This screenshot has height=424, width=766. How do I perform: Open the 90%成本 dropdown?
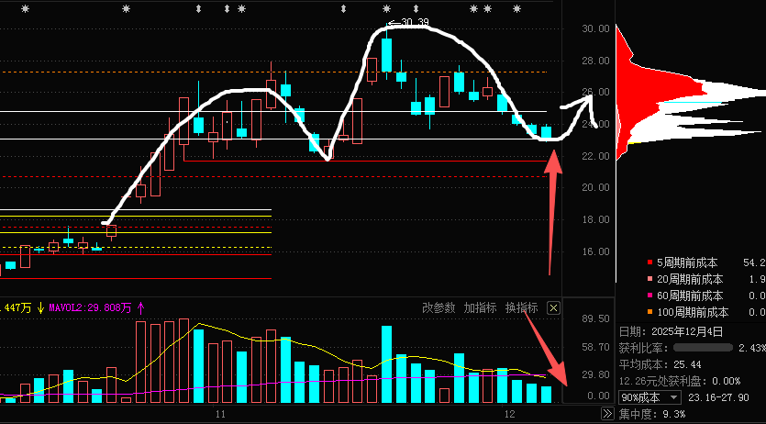649,397
